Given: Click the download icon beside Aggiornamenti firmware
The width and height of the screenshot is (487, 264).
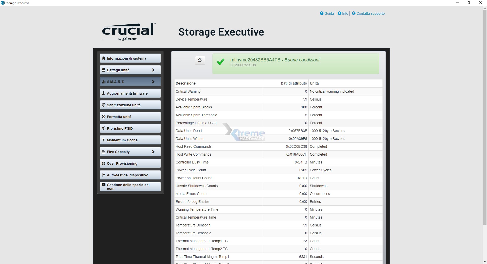Looking at the screenshot, I should [x=103, y=93].
